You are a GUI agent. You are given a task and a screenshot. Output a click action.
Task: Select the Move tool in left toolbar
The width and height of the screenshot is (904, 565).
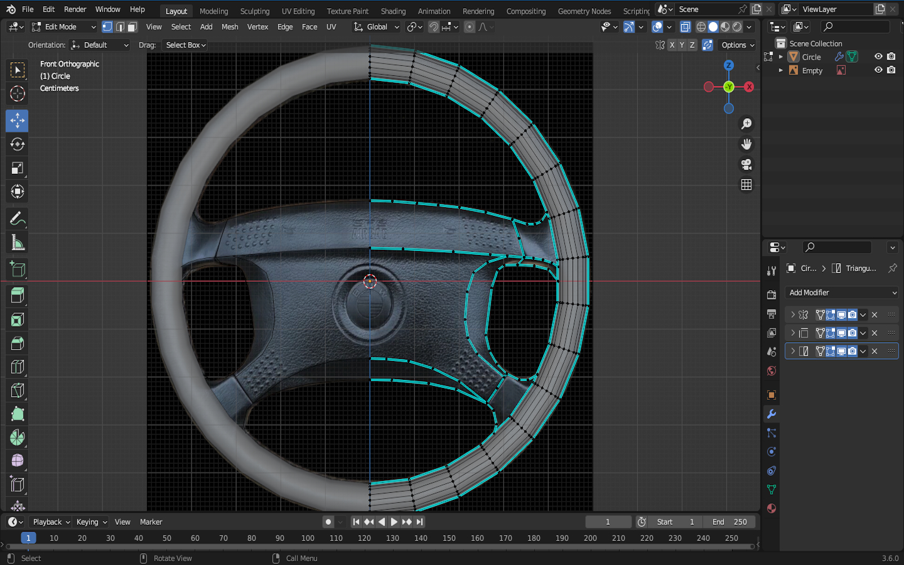tap(17, 121)
